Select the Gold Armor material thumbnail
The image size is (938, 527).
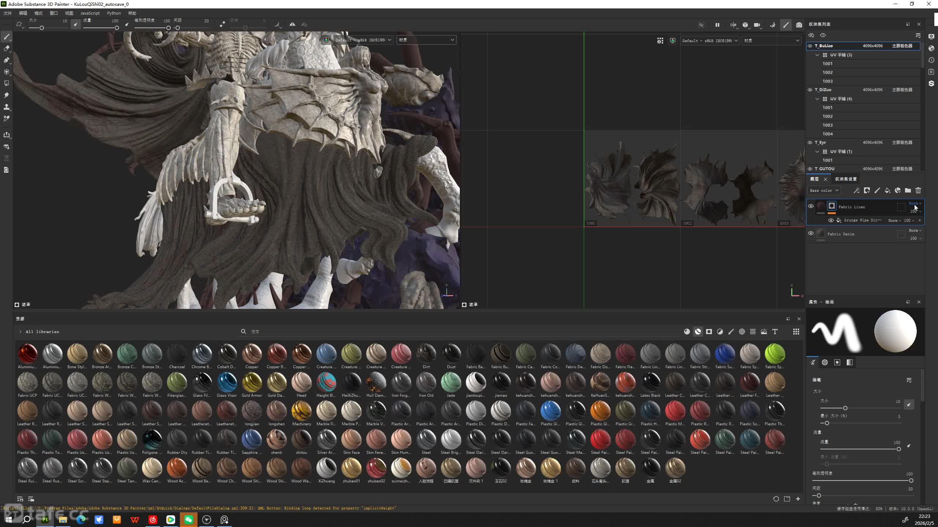tap(252, 382)
